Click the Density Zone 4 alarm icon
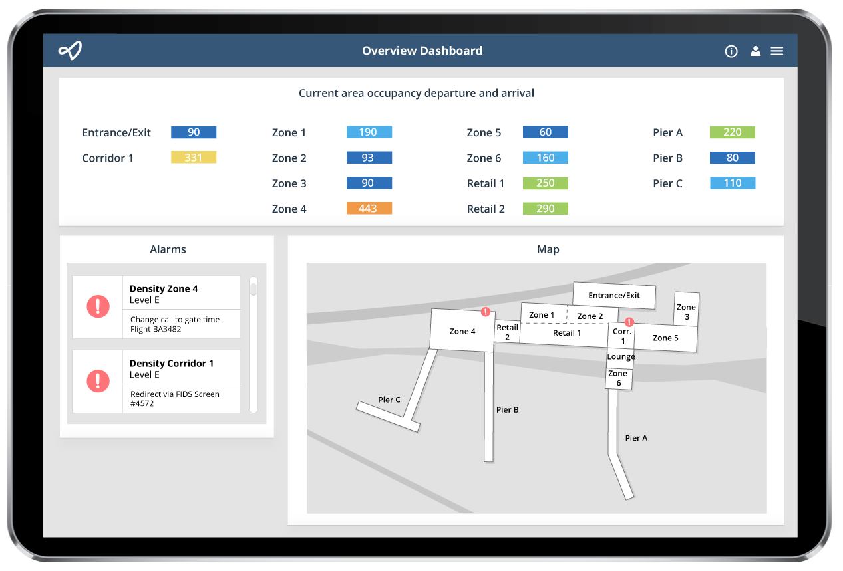 [98, 306]
